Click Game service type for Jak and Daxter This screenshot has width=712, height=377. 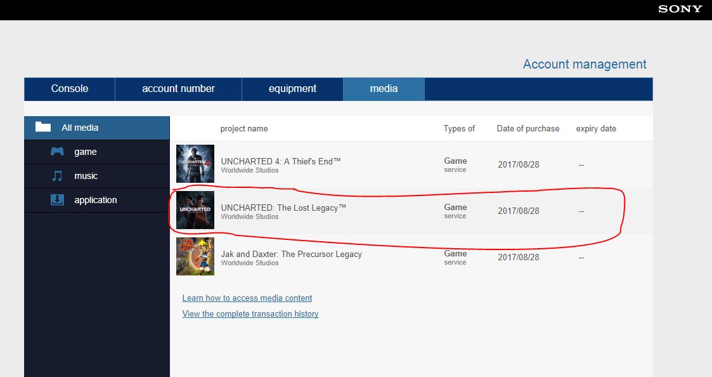[x=455, y=258]
